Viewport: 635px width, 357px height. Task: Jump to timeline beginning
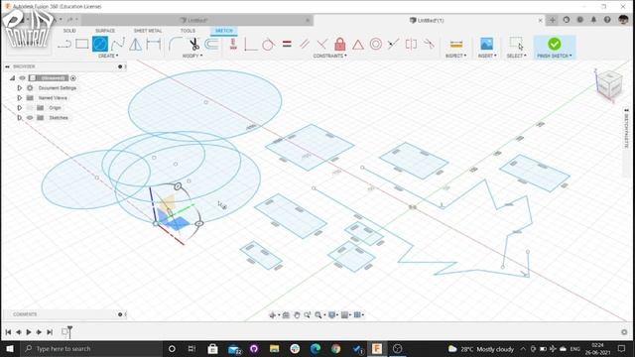click(8, 332)
